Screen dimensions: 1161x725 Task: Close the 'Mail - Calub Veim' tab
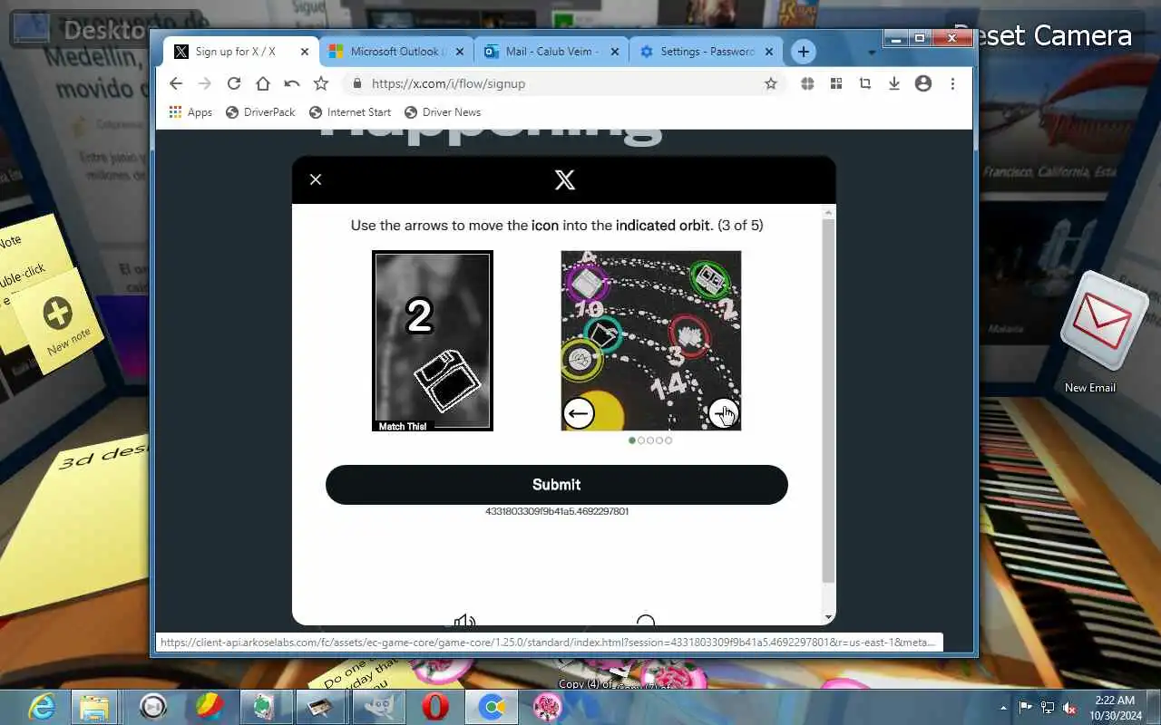click(x=615, y=52)
